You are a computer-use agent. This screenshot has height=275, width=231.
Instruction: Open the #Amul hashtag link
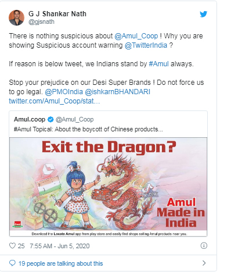tap(158, 64)
